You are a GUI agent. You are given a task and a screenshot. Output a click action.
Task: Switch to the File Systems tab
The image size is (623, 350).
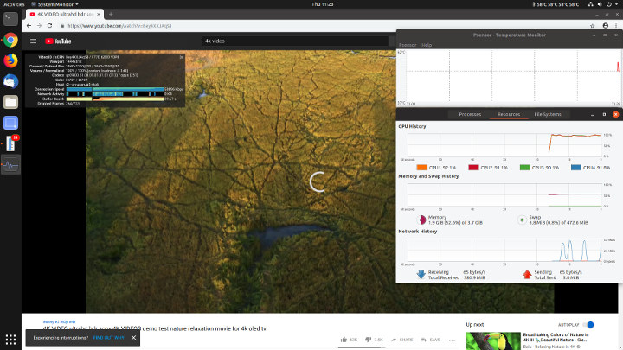click(x=548, y=114)
